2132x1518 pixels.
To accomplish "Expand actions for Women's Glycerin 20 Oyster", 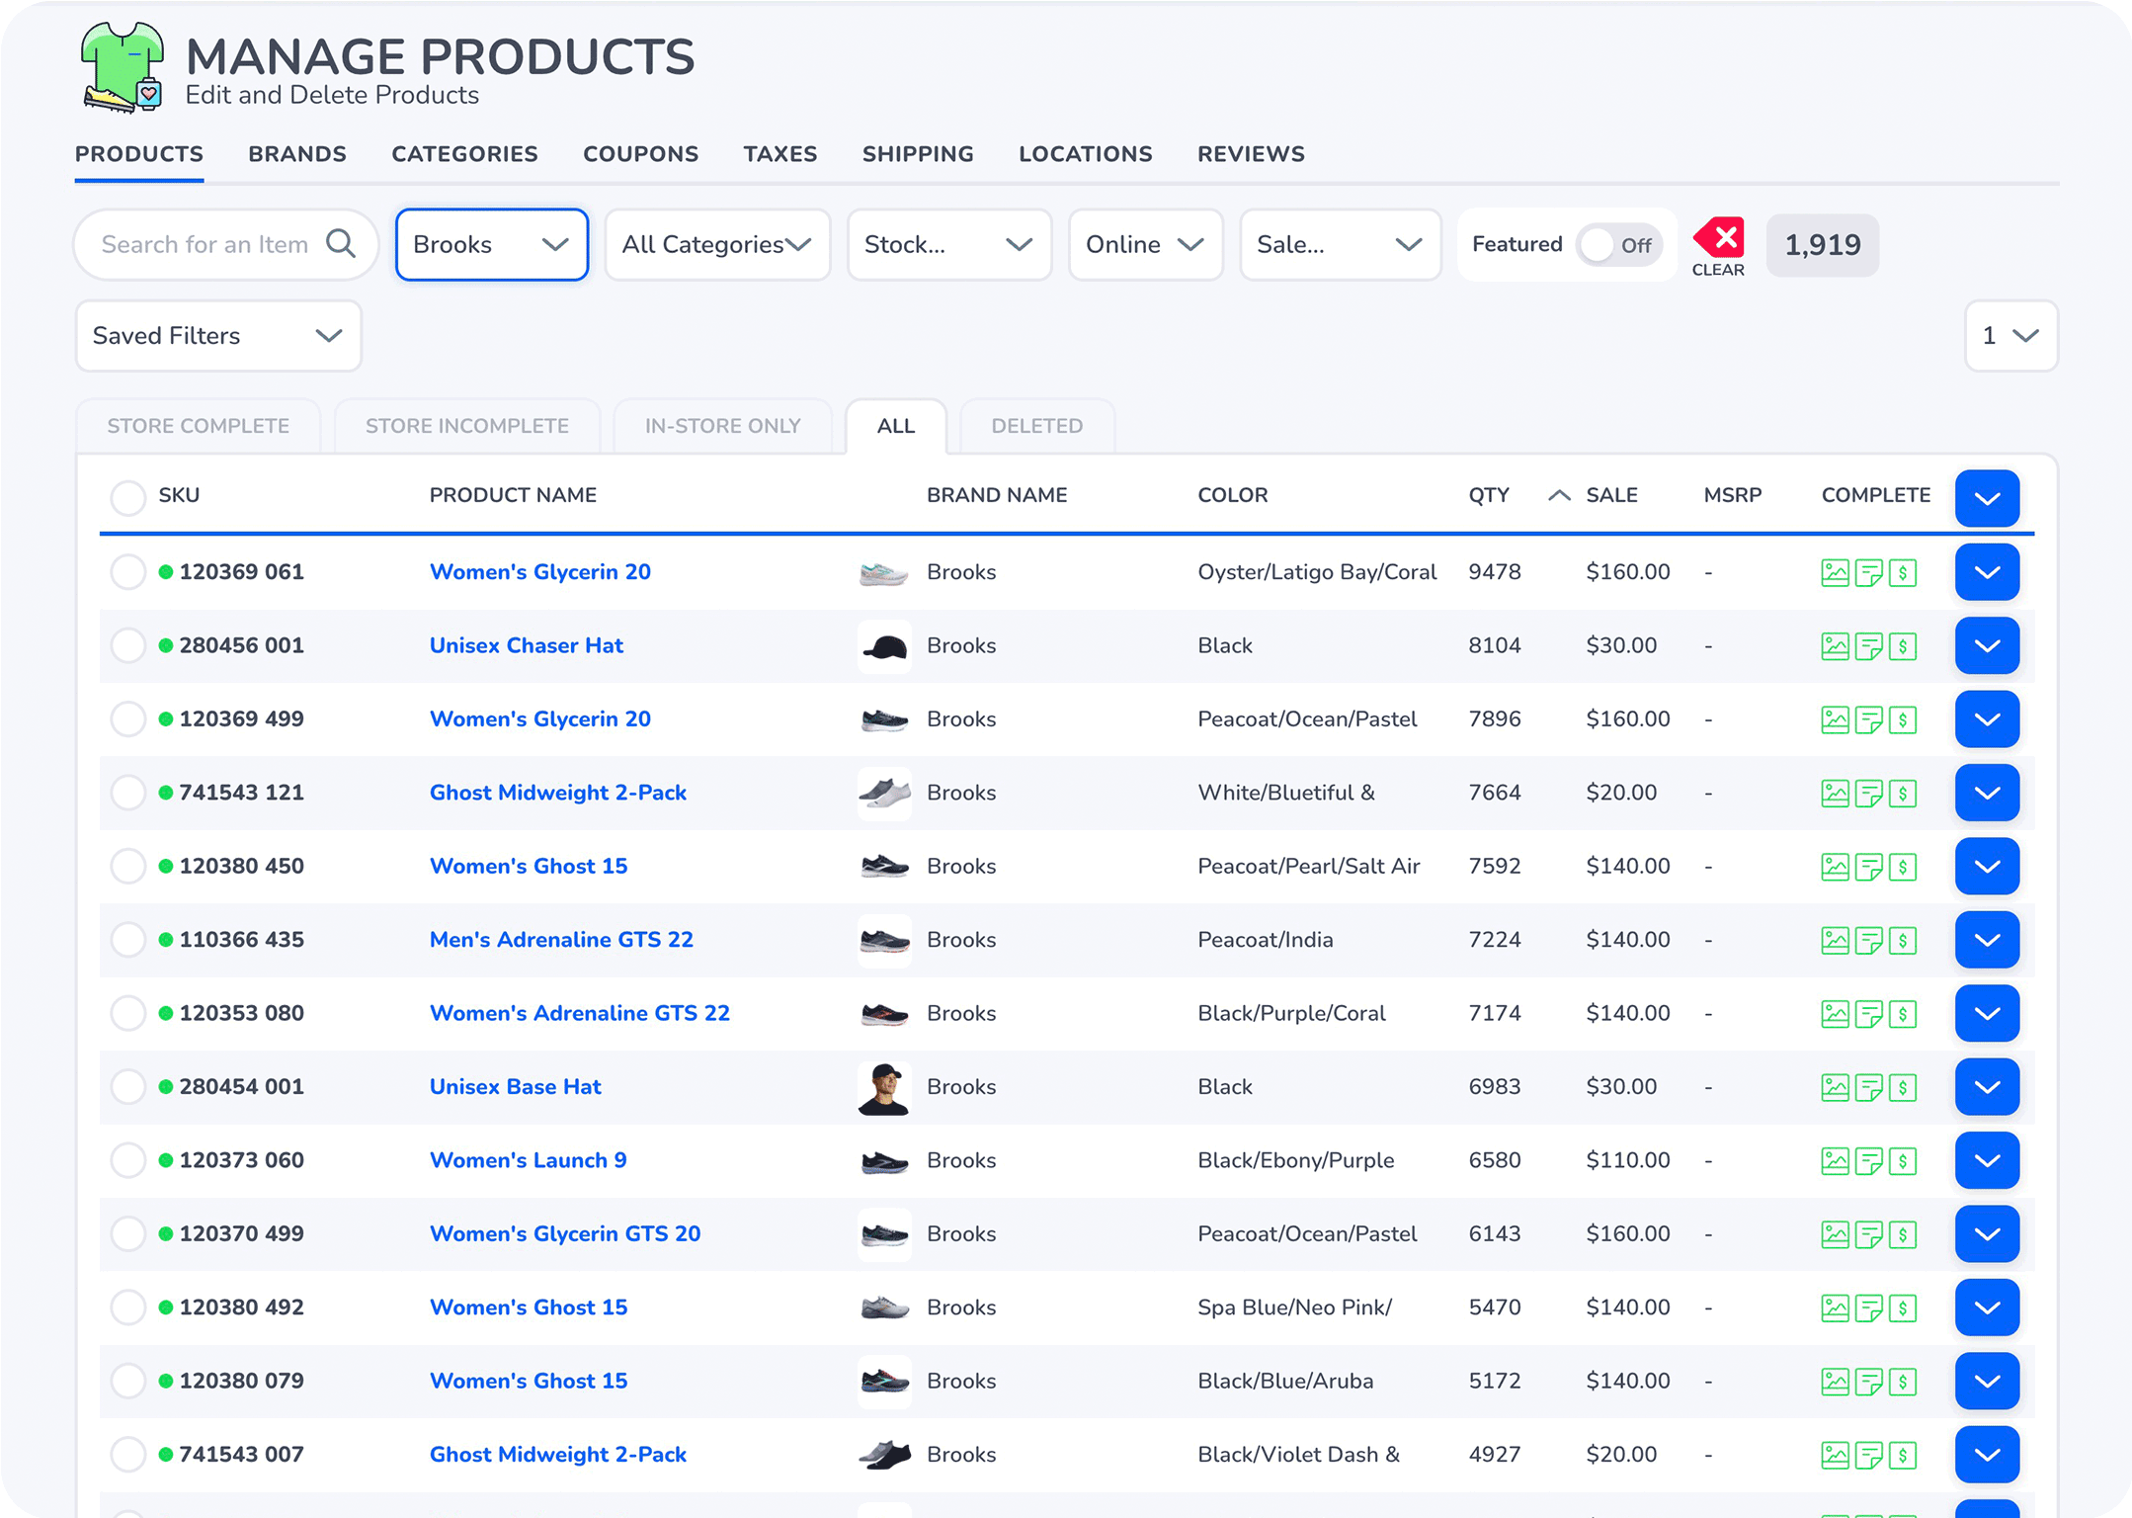I will pos(1987,572).
